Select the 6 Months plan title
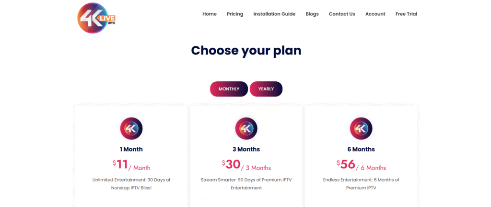 [x=361, y=149]
